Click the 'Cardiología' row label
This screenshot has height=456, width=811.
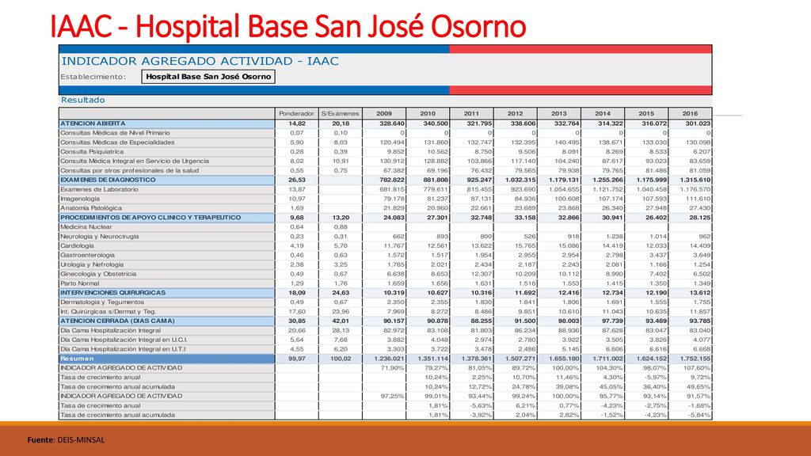click(x=77, y=245)
